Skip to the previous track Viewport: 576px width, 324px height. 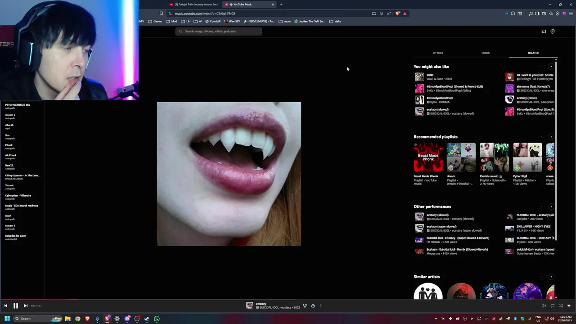(5, 306)
